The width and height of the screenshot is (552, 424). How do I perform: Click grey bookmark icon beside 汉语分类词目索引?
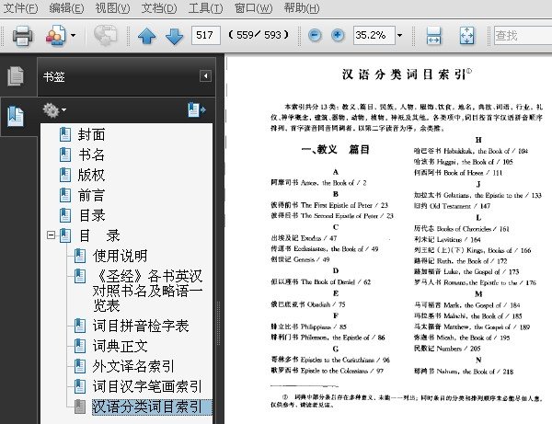point(79,407)
